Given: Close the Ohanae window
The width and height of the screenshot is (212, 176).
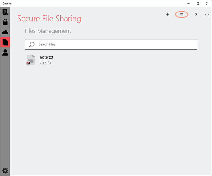Looking at the screenshot, I should (x=207, y=4).
